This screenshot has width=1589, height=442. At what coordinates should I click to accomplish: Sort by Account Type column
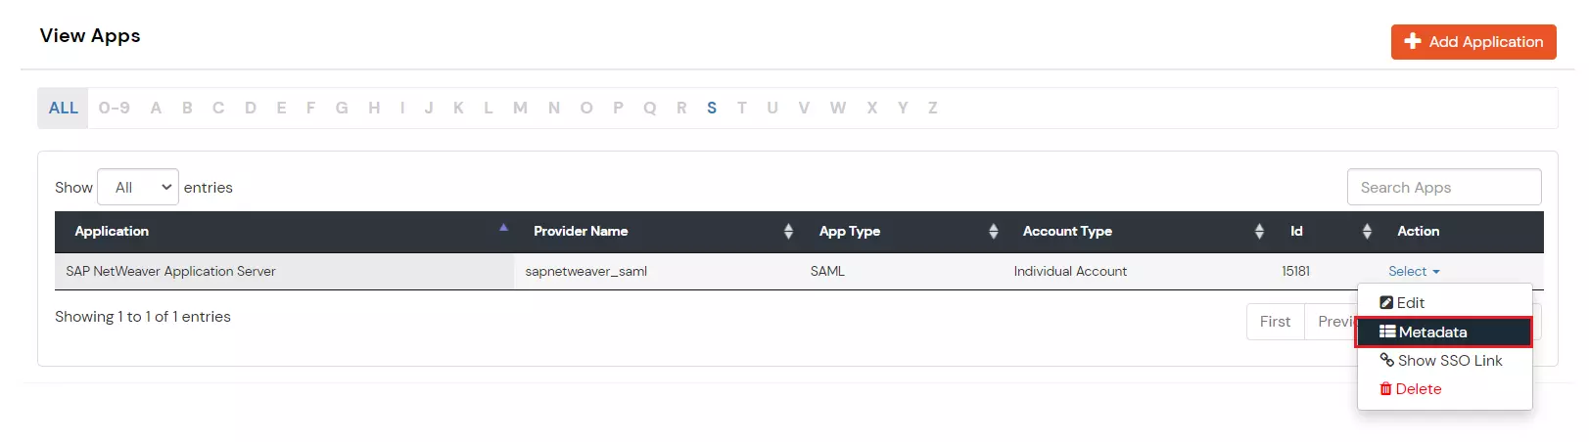[x=1137, y=232]
